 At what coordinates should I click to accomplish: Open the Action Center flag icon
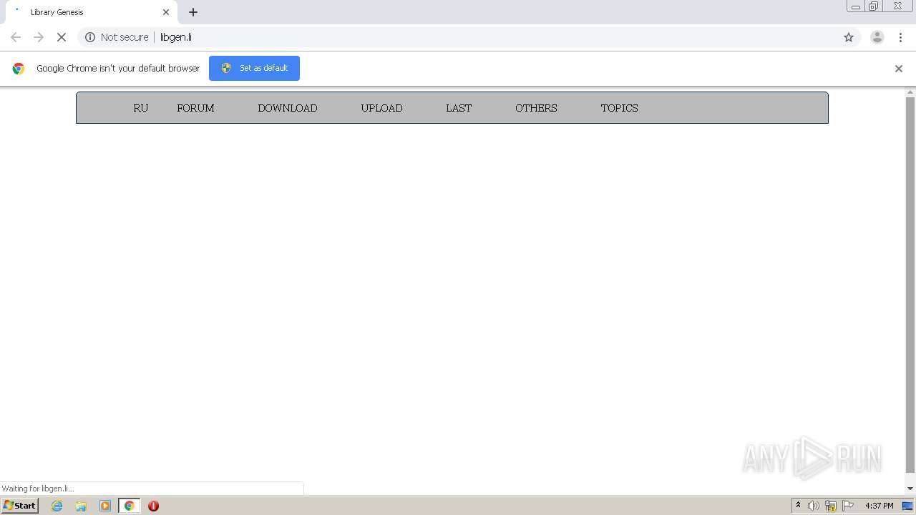pyautogui.click(x=848, y=506)
